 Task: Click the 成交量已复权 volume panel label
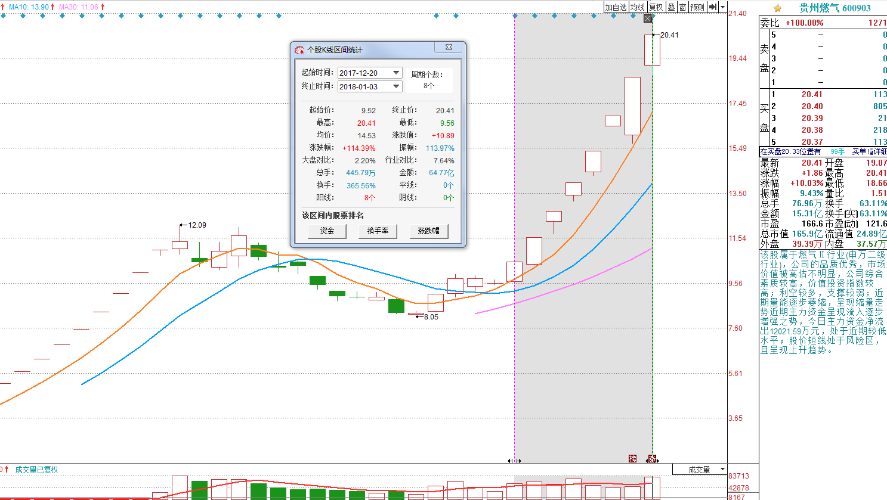click(x=36, y=470)
